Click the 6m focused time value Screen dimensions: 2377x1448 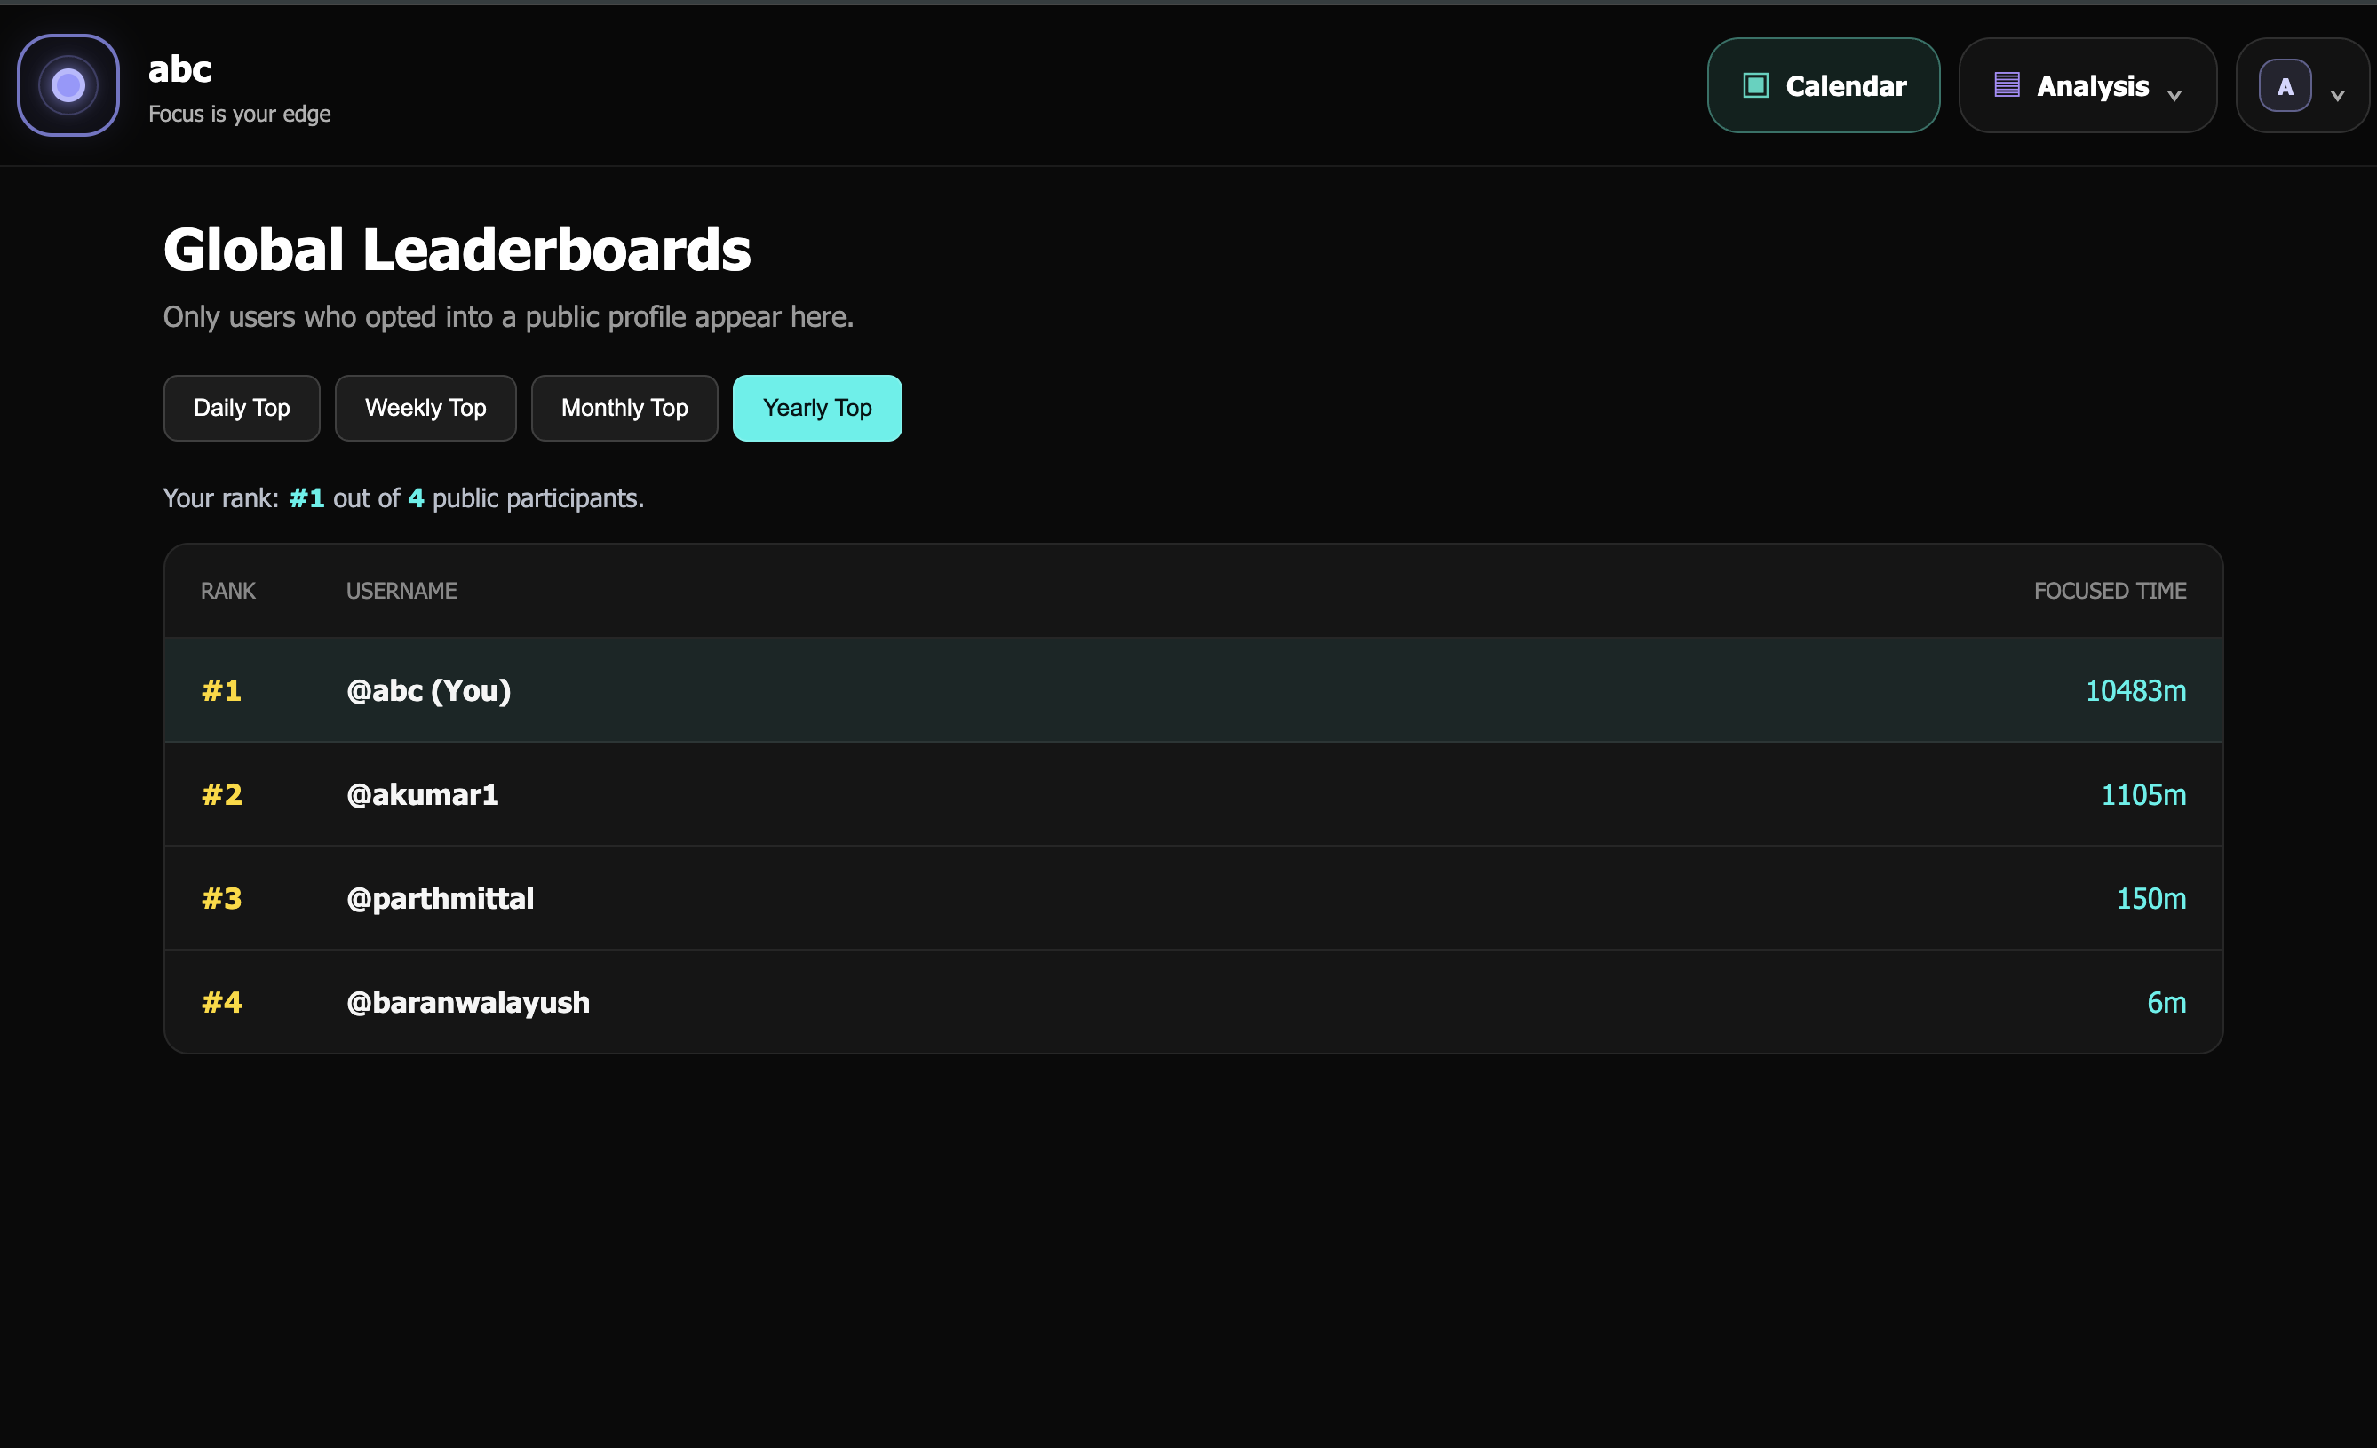point(2166,1002)
